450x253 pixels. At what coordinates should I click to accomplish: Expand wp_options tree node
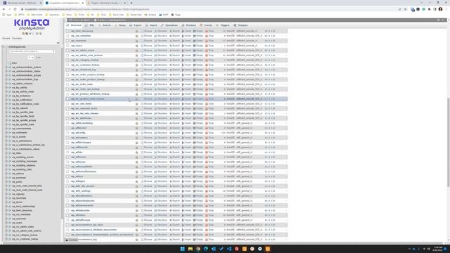click(6, 174)
